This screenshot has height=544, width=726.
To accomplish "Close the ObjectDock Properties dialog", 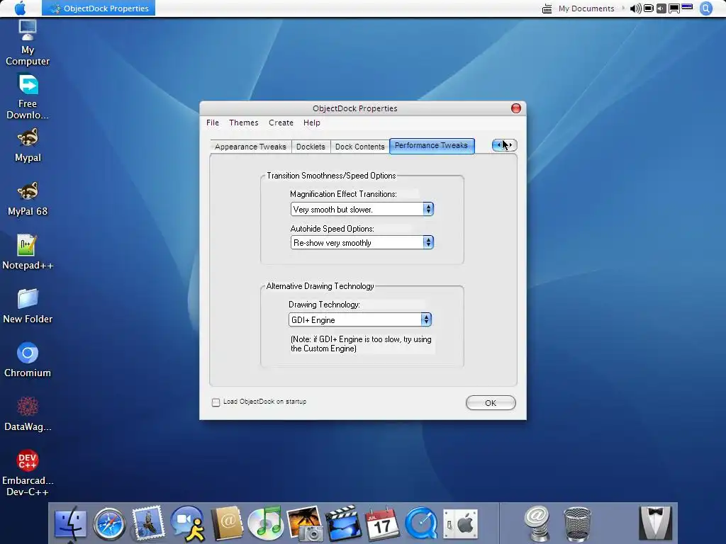I will (x=516, y=108).
